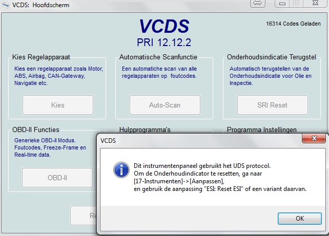The height and width of the screenshot is (236, 329).
Task: Click the VCDS app icon in the title bar
Action: [6, 5]
